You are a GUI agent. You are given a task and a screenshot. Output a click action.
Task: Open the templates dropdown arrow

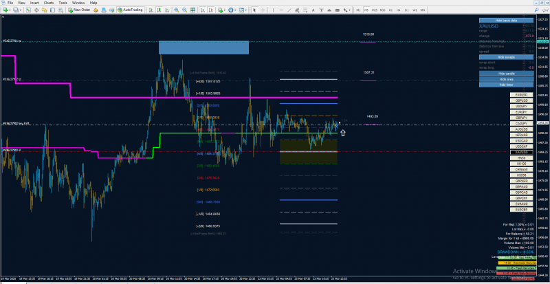pos(246,10)
